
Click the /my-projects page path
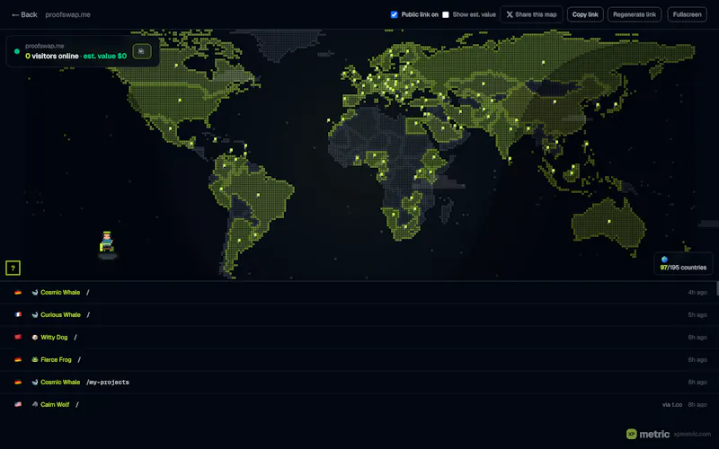coord(108,383)
